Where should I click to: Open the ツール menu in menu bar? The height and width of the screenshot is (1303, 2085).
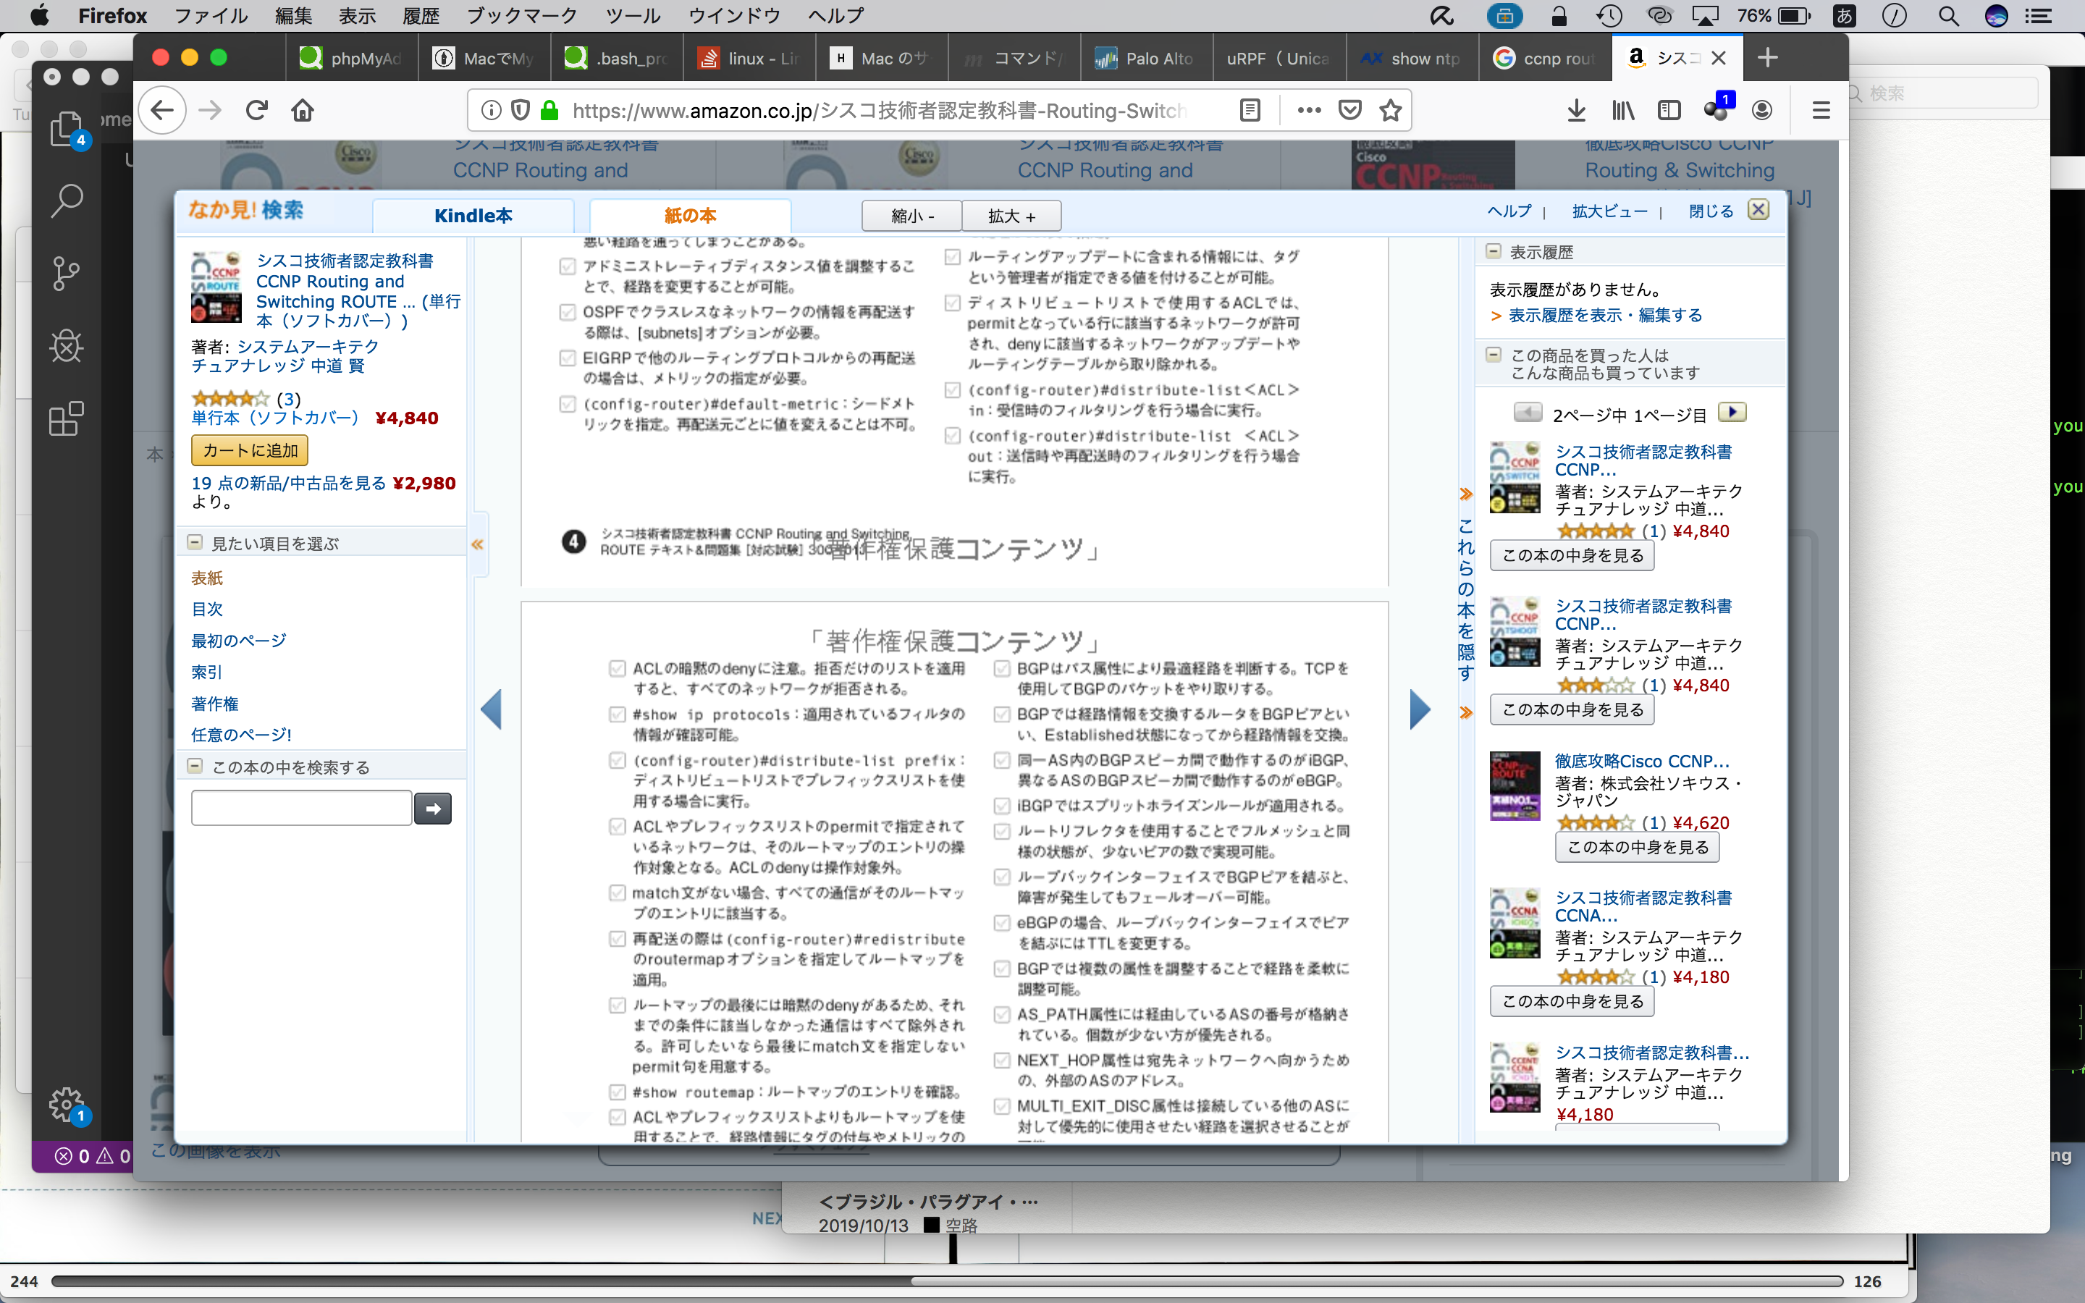633,15
